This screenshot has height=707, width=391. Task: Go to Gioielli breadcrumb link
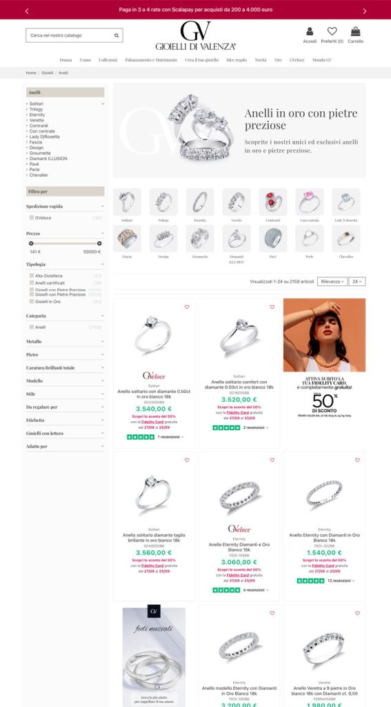pos(48,72)
